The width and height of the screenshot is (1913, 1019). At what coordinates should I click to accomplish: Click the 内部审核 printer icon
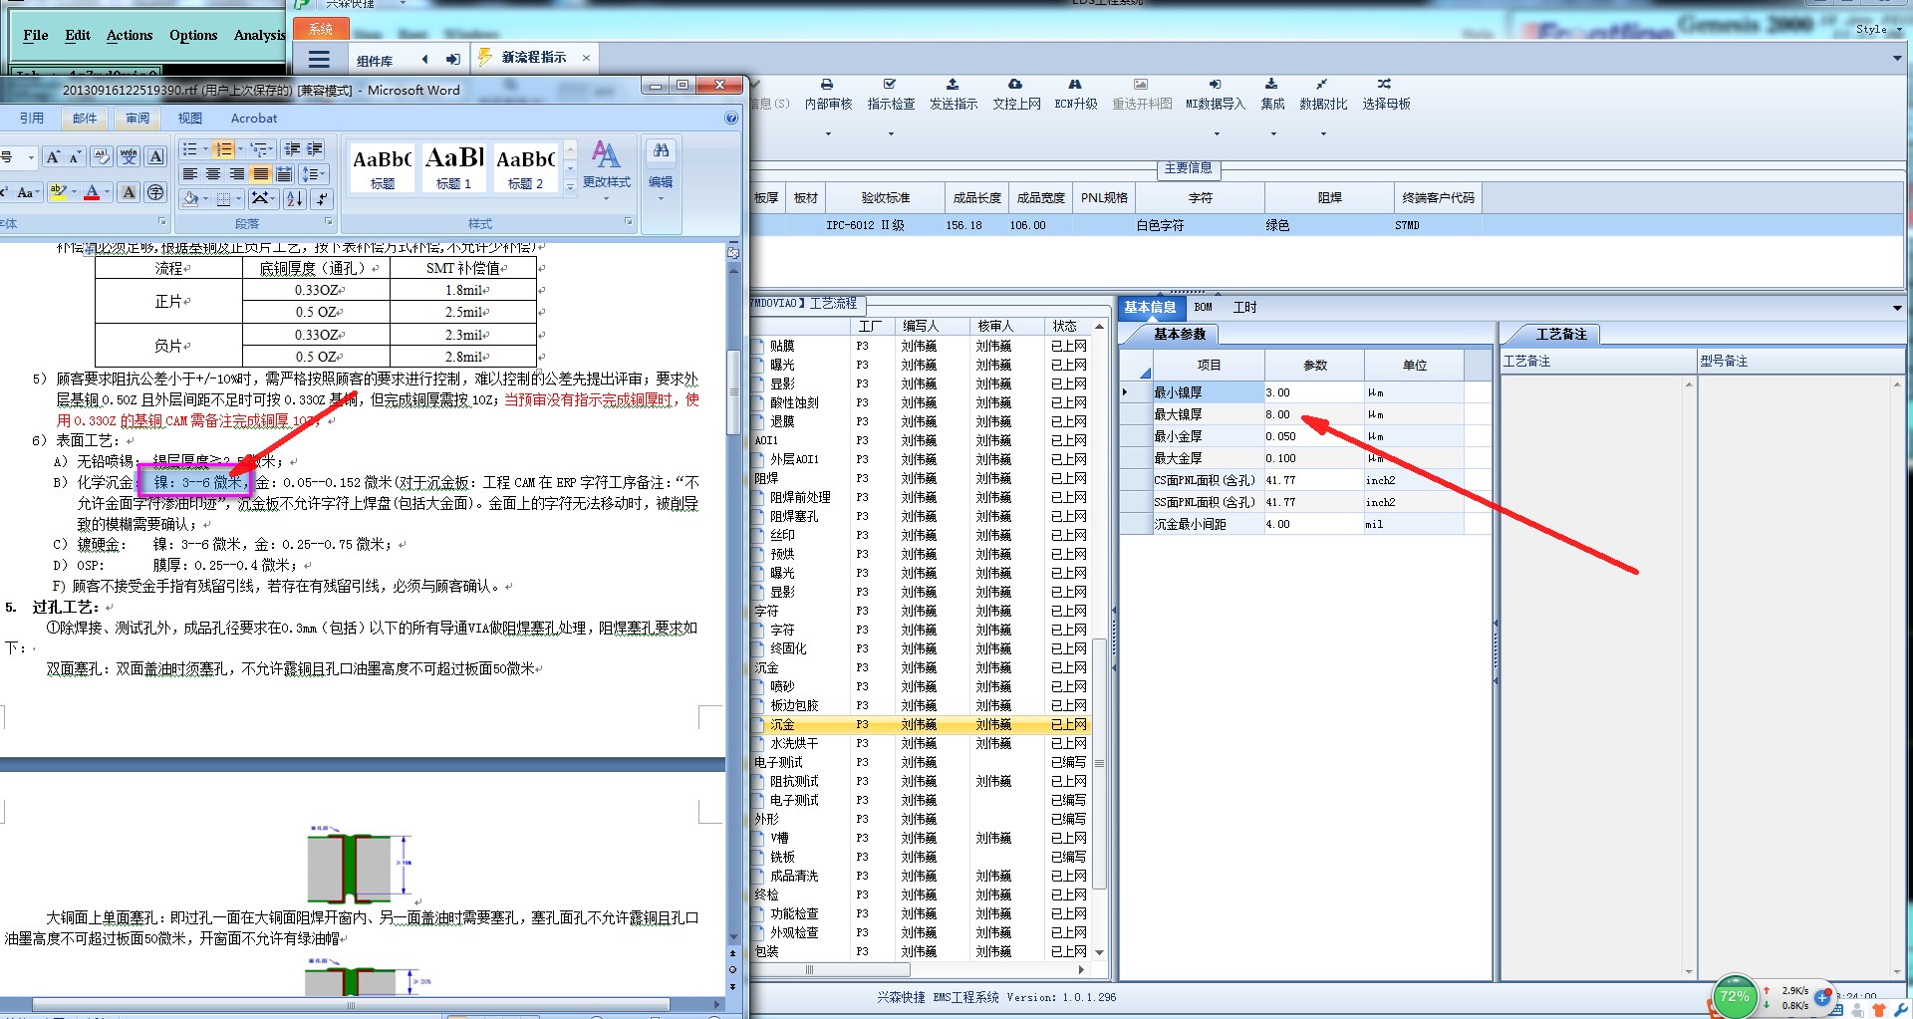pos(827,85)
